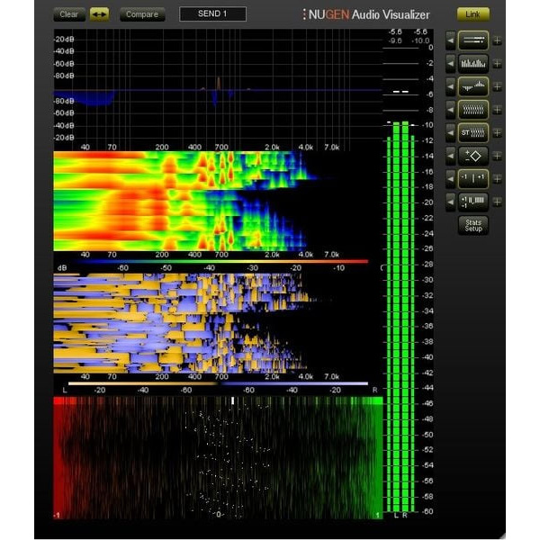Clear the analyzer display

coord(69,14)
